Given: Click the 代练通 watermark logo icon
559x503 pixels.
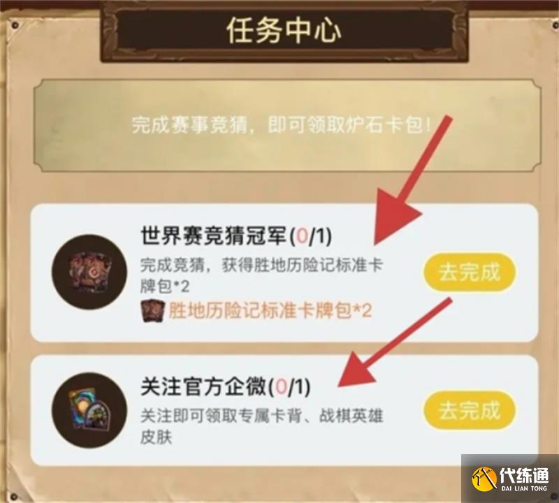Looking at the screenshot, I should 484,479.
